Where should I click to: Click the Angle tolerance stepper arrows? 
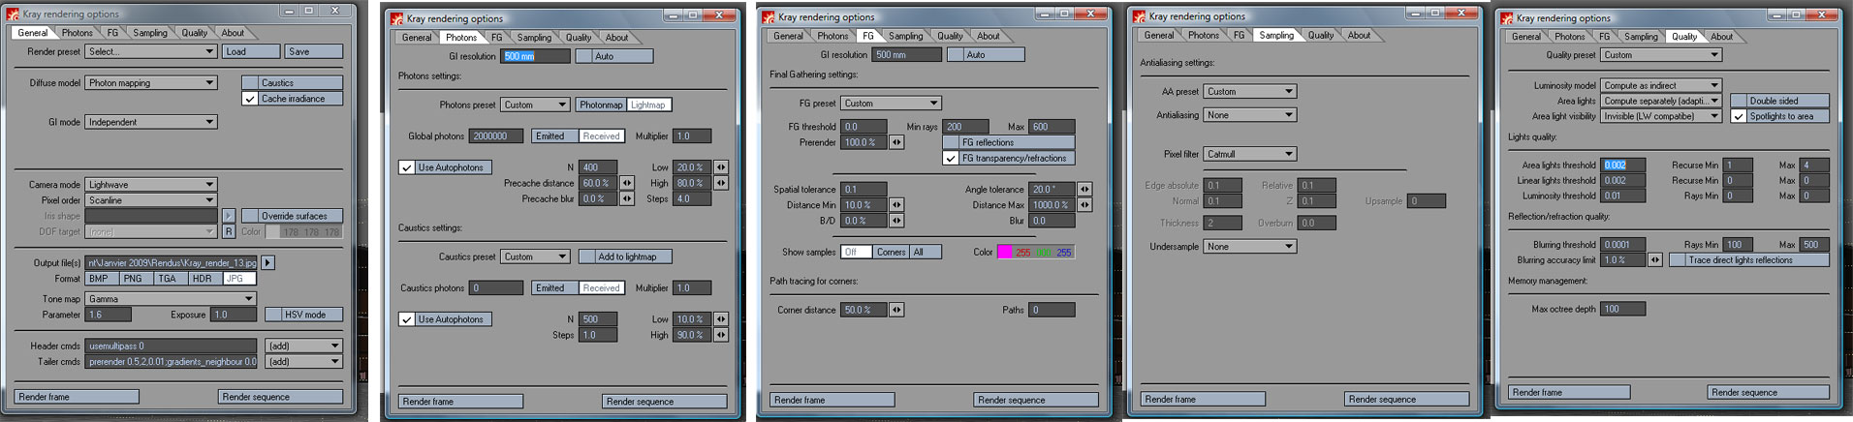(1084, 190)
